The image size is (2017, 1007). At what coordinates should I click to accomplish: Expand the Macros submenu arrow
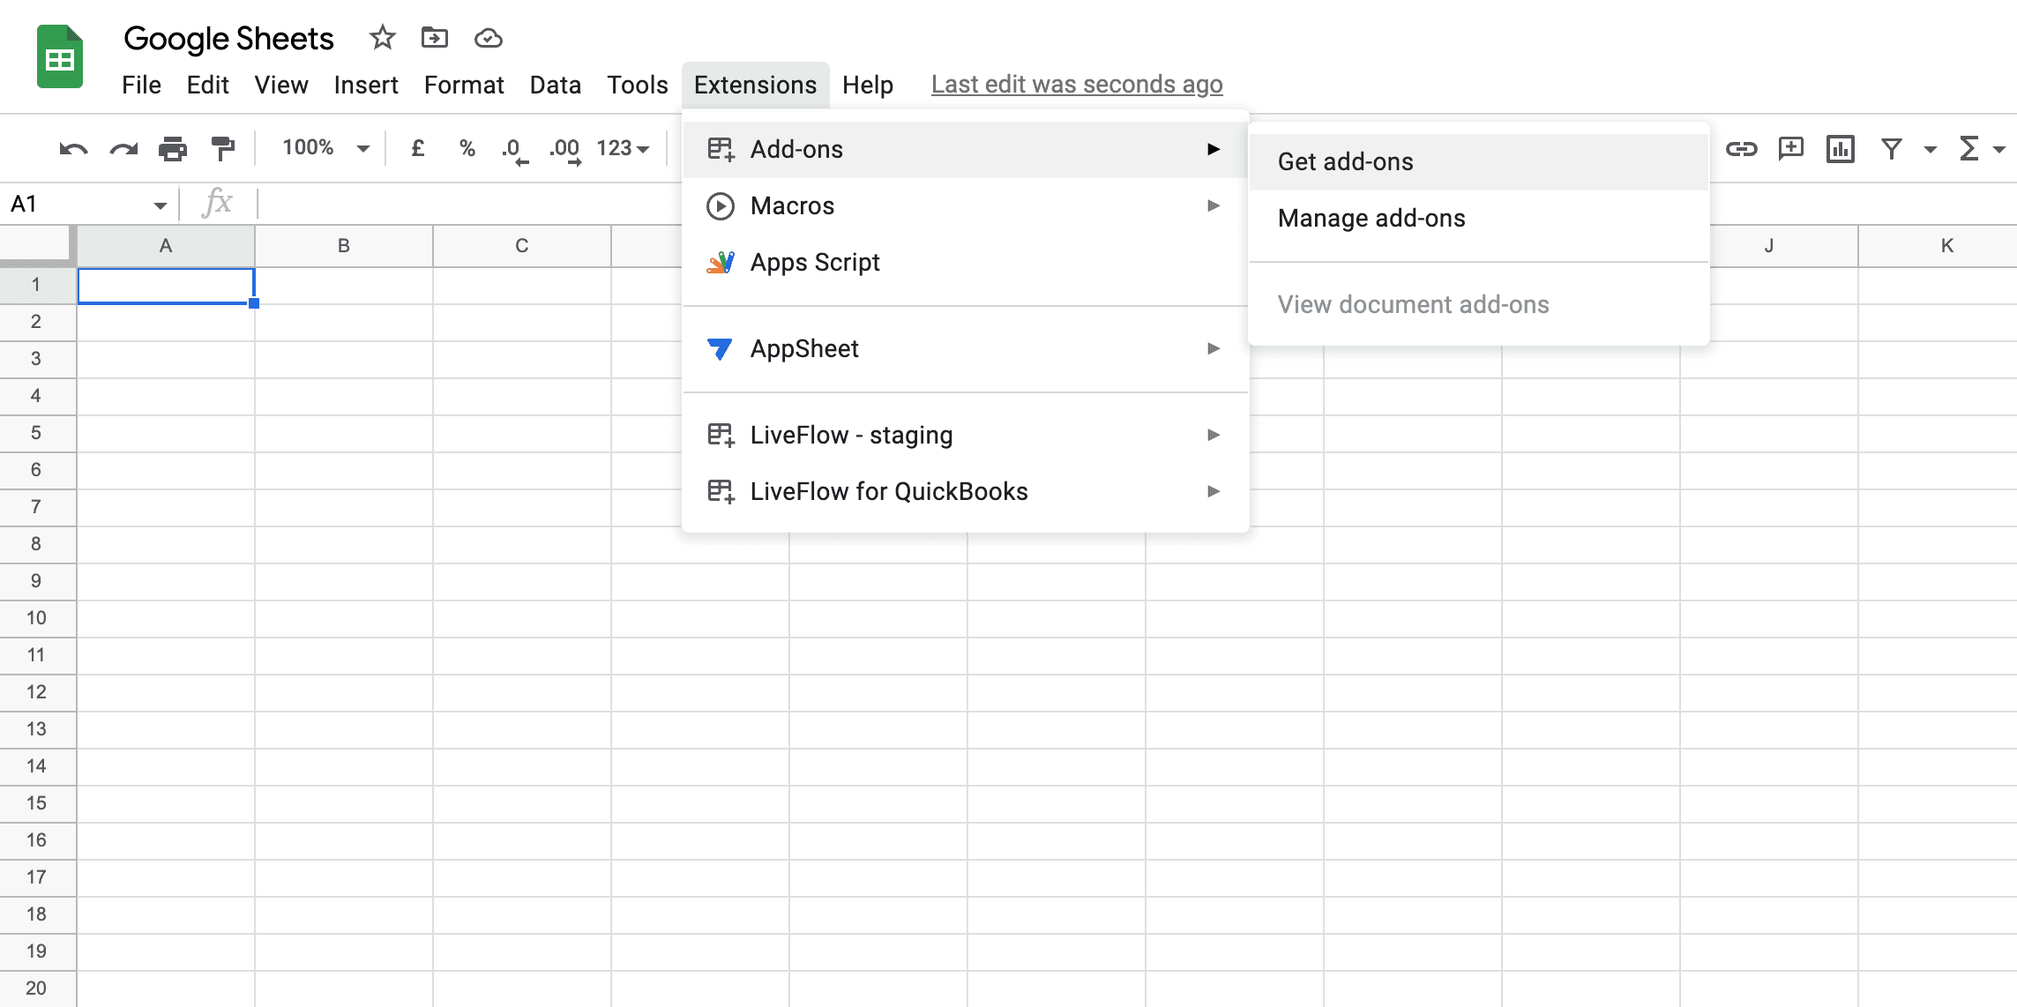tap(1214, 205)
